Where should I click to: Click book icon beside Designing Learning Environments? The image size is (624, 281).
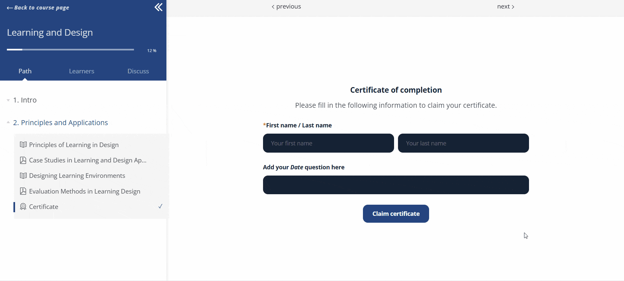(x=23, y=176)
